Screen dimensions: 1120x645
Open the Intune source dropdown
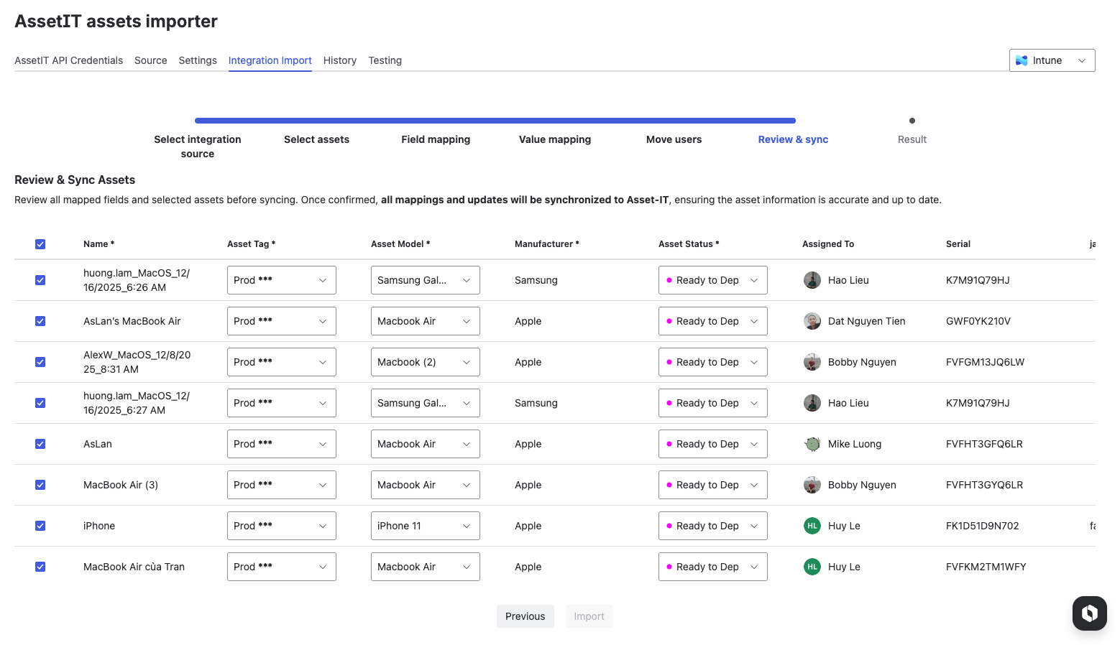coord(1052,60)
